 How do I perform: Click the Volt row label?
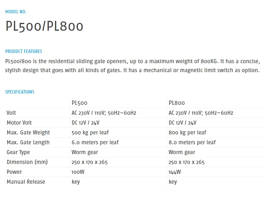point(11,113)
